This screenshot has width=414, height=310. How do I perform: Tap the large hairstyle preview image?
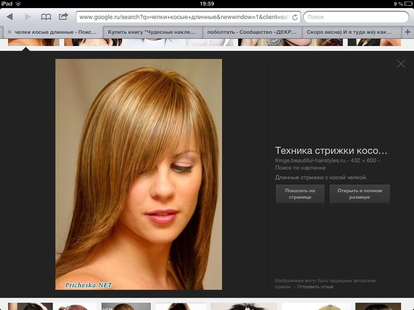(139, 174)
